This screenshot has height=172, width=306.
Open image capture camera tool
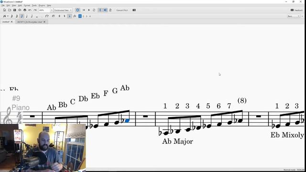(x=134, y=10)
